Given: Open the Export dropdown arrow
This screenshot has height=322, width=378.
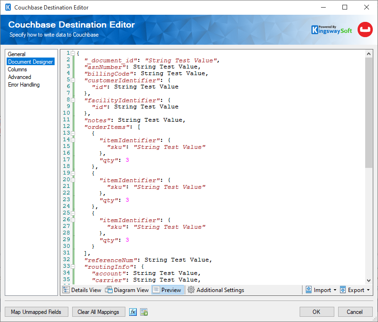Looking at the screenshot, I should [368, 290].
